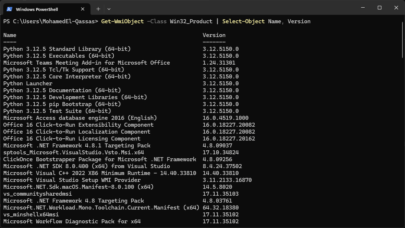This screenshot has height=228, width=405.
Task: Click Microsoft.NET.Sdk.macOS.Manifest-8.0.100 row
Action: point(78,187)
